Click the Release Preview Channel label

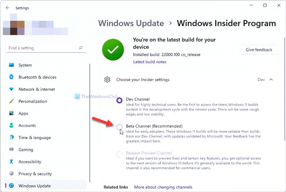pos(149,153)
